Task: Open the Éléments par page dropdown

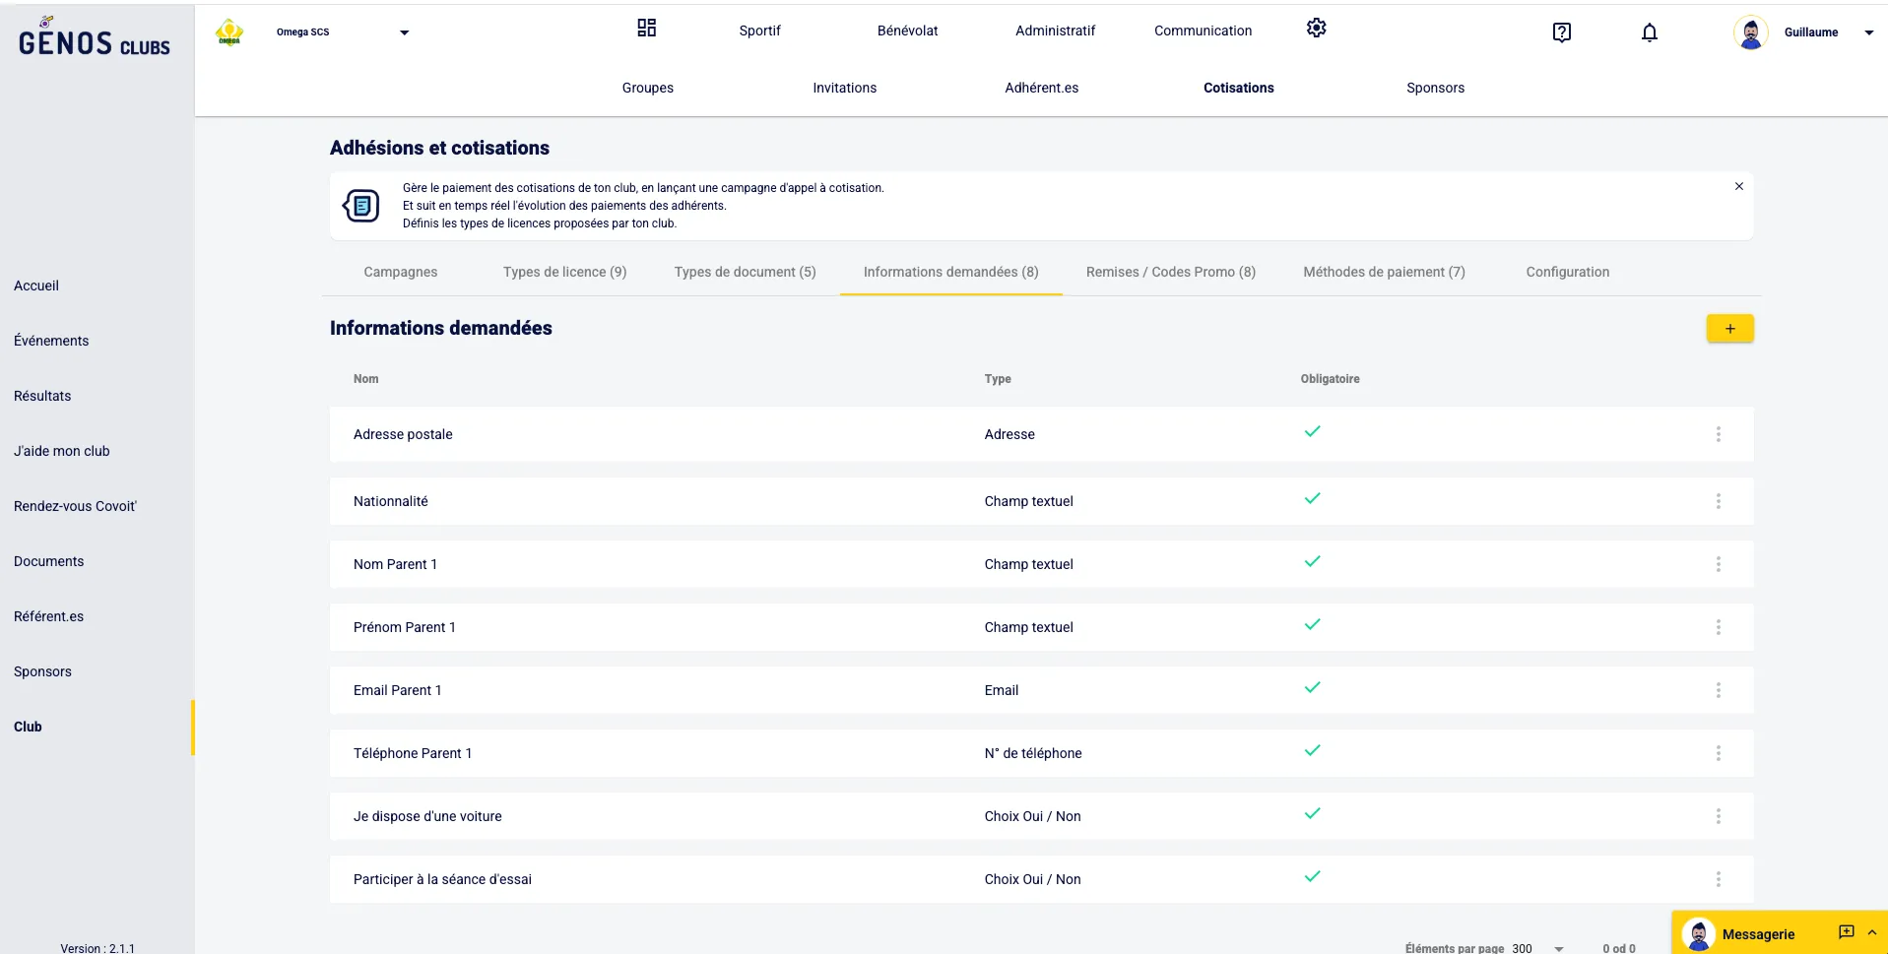Action: [1558, 948]
